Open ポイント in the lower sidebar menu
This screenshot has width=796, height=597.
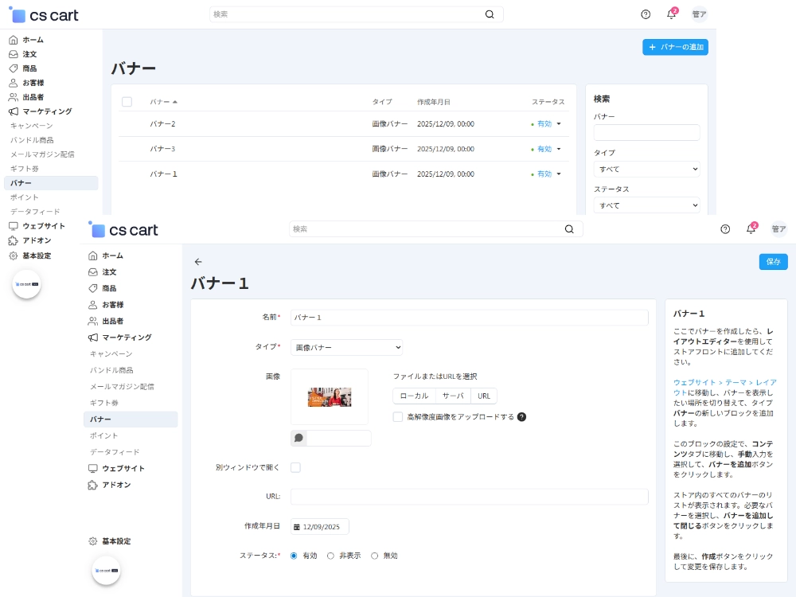click(x=103, y=435)
